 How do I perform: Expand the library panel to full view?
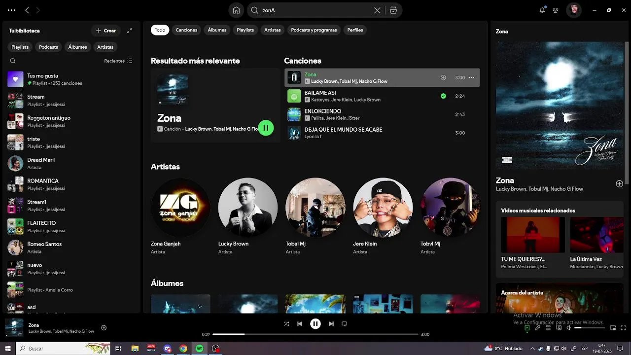click(x=130, y=31)
